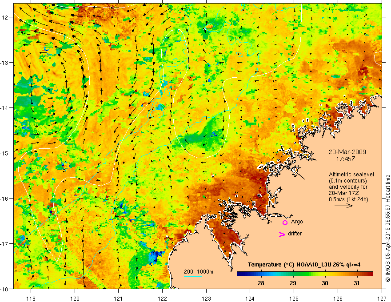Click the '31' color bar value
This screenshot has width=391, height=302.
tap(357, 283)
